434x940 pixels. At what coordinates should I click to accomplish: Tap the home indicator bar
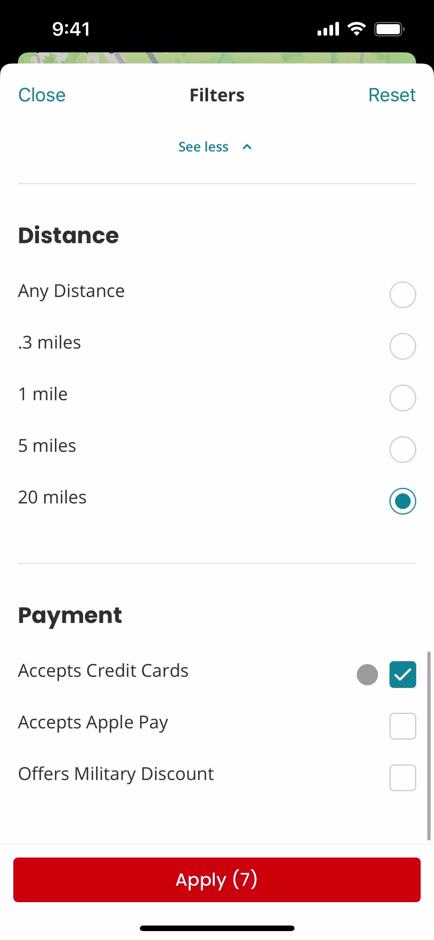click(217, 928)
